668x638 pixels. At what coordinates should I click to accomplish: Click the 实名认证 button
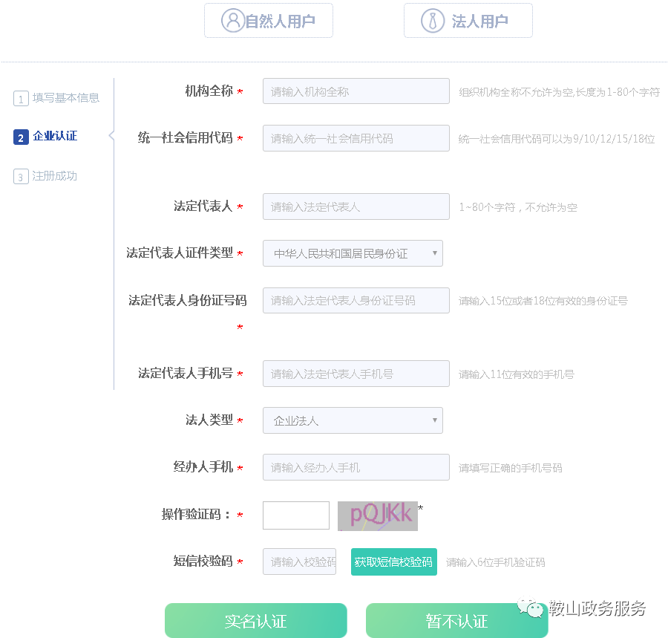click(x=255, y=620)
